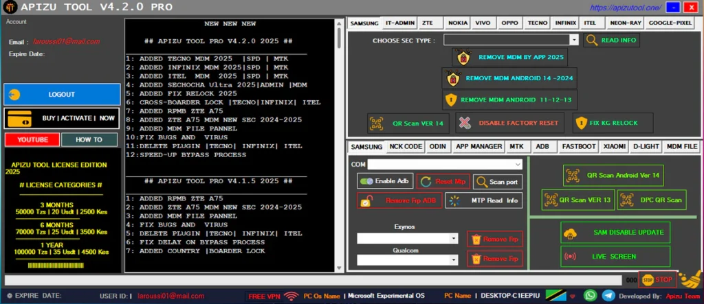Click the QR Scan VER 13 icon
Image resolution: width=704 pixels, height=304 pixels.
coord(551,200)
